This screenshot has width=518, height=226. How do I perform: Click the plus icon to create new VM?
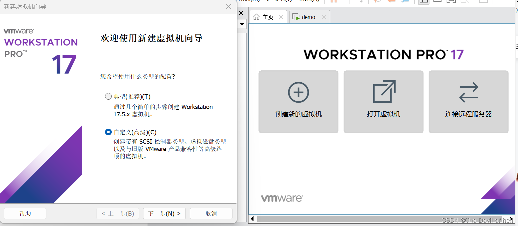pyautogui.click(x=299, y=92)
